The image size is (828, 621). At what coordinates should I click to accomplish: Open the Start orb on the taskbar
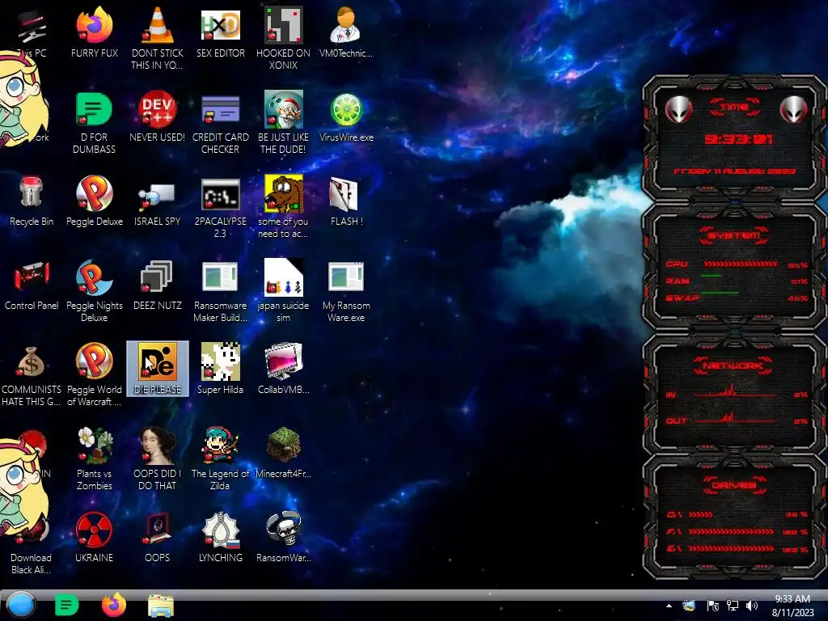tap(21, 605)
